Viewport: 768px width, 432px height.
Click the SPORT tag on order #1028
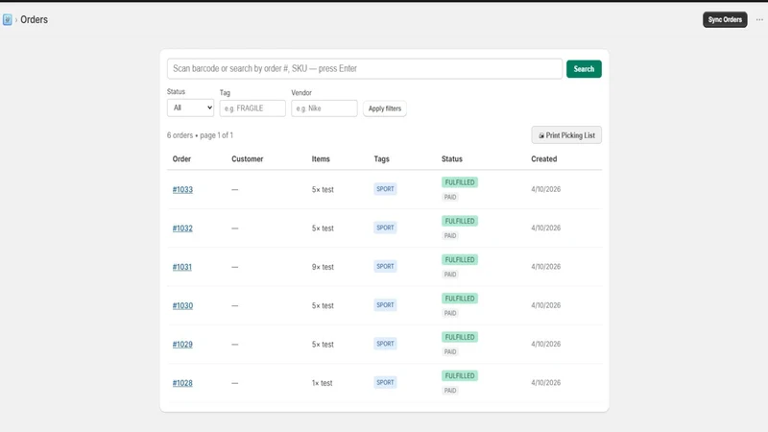coord(385,382)
